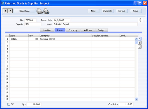Image resolution: width=148 pixels, height=109 pixels.
Task: Select quantity cell 10 in row 1
Action: [x=34, y=39]
